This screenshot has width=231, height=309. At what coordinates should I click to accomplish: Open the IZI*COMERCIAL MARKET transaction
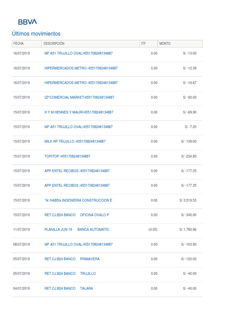79,97
